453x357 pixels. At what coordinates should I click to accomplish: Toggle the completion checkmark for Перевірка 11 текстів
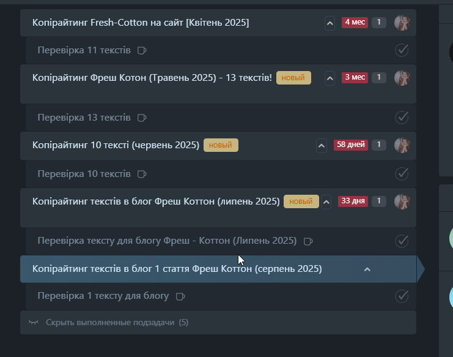coord(402,50)
